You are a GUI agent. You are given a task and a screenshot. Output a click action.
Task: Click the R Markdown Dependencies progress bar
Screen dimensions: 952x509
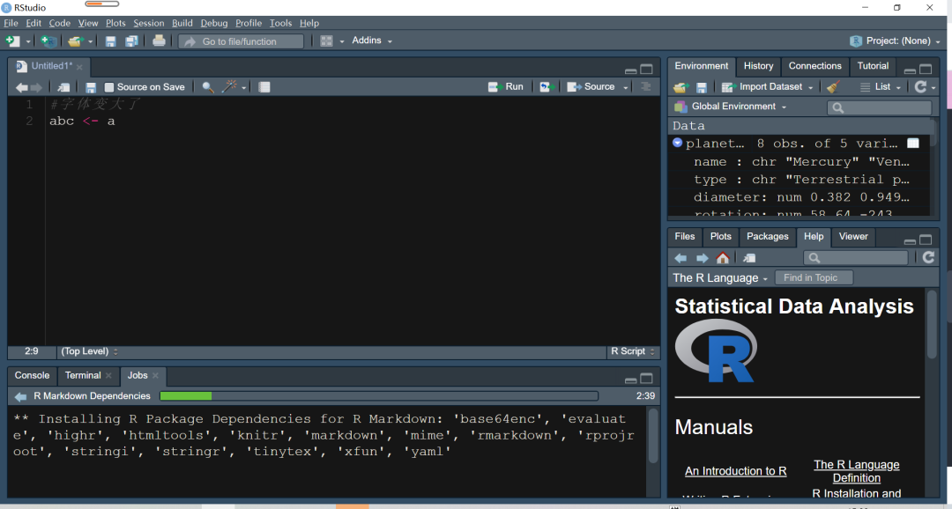[379, 396]
